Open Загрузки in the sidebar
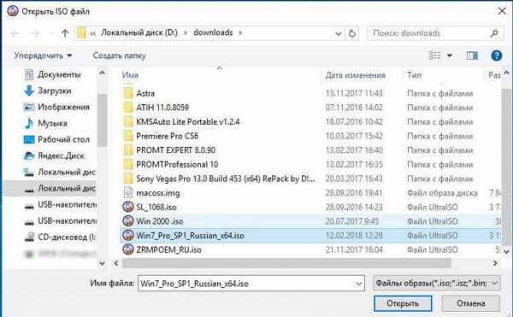This screenshot has height=317, width=513. pos(55,91)
